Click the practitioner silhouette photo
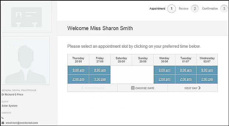 point(26,61)
